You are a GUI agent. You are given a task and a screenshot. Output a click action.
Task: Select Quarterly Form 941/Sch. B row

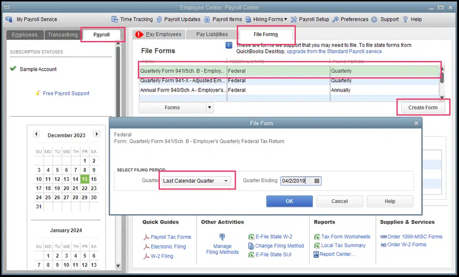point(289,71)
